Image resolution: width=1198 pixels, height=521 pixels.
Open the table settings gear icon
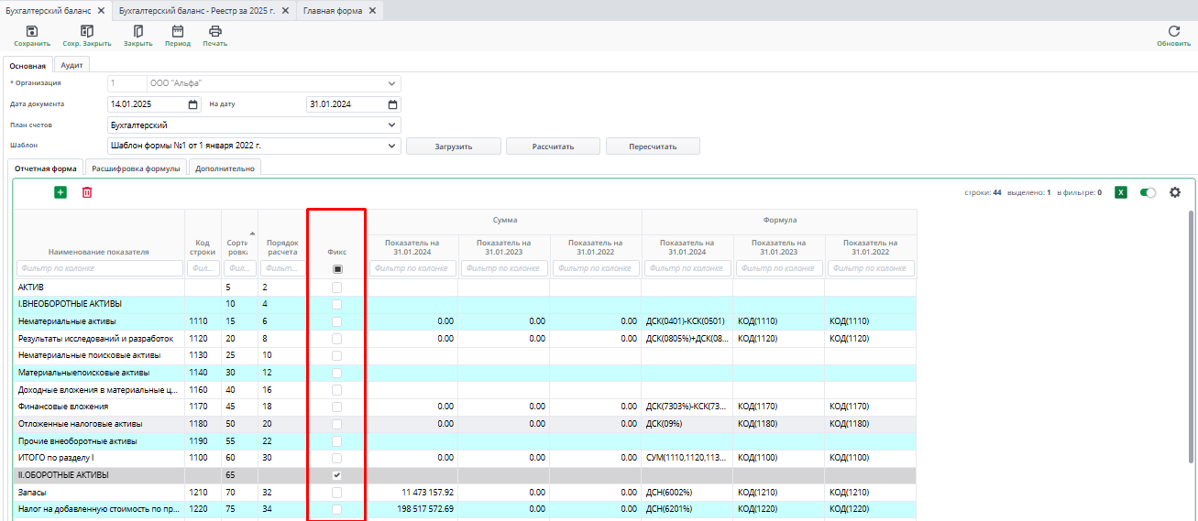1174,192
